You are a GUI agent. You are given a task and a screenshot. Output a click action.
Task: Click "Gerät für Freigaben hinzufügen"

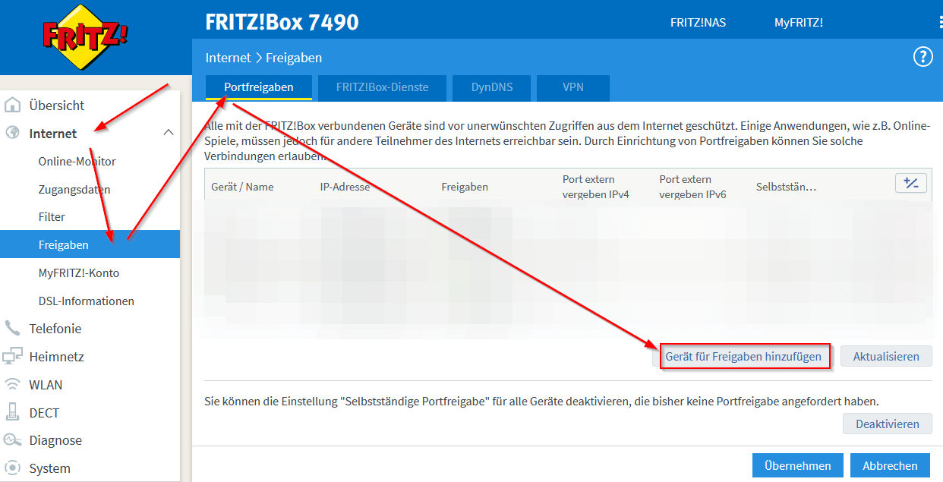(745, 355)
